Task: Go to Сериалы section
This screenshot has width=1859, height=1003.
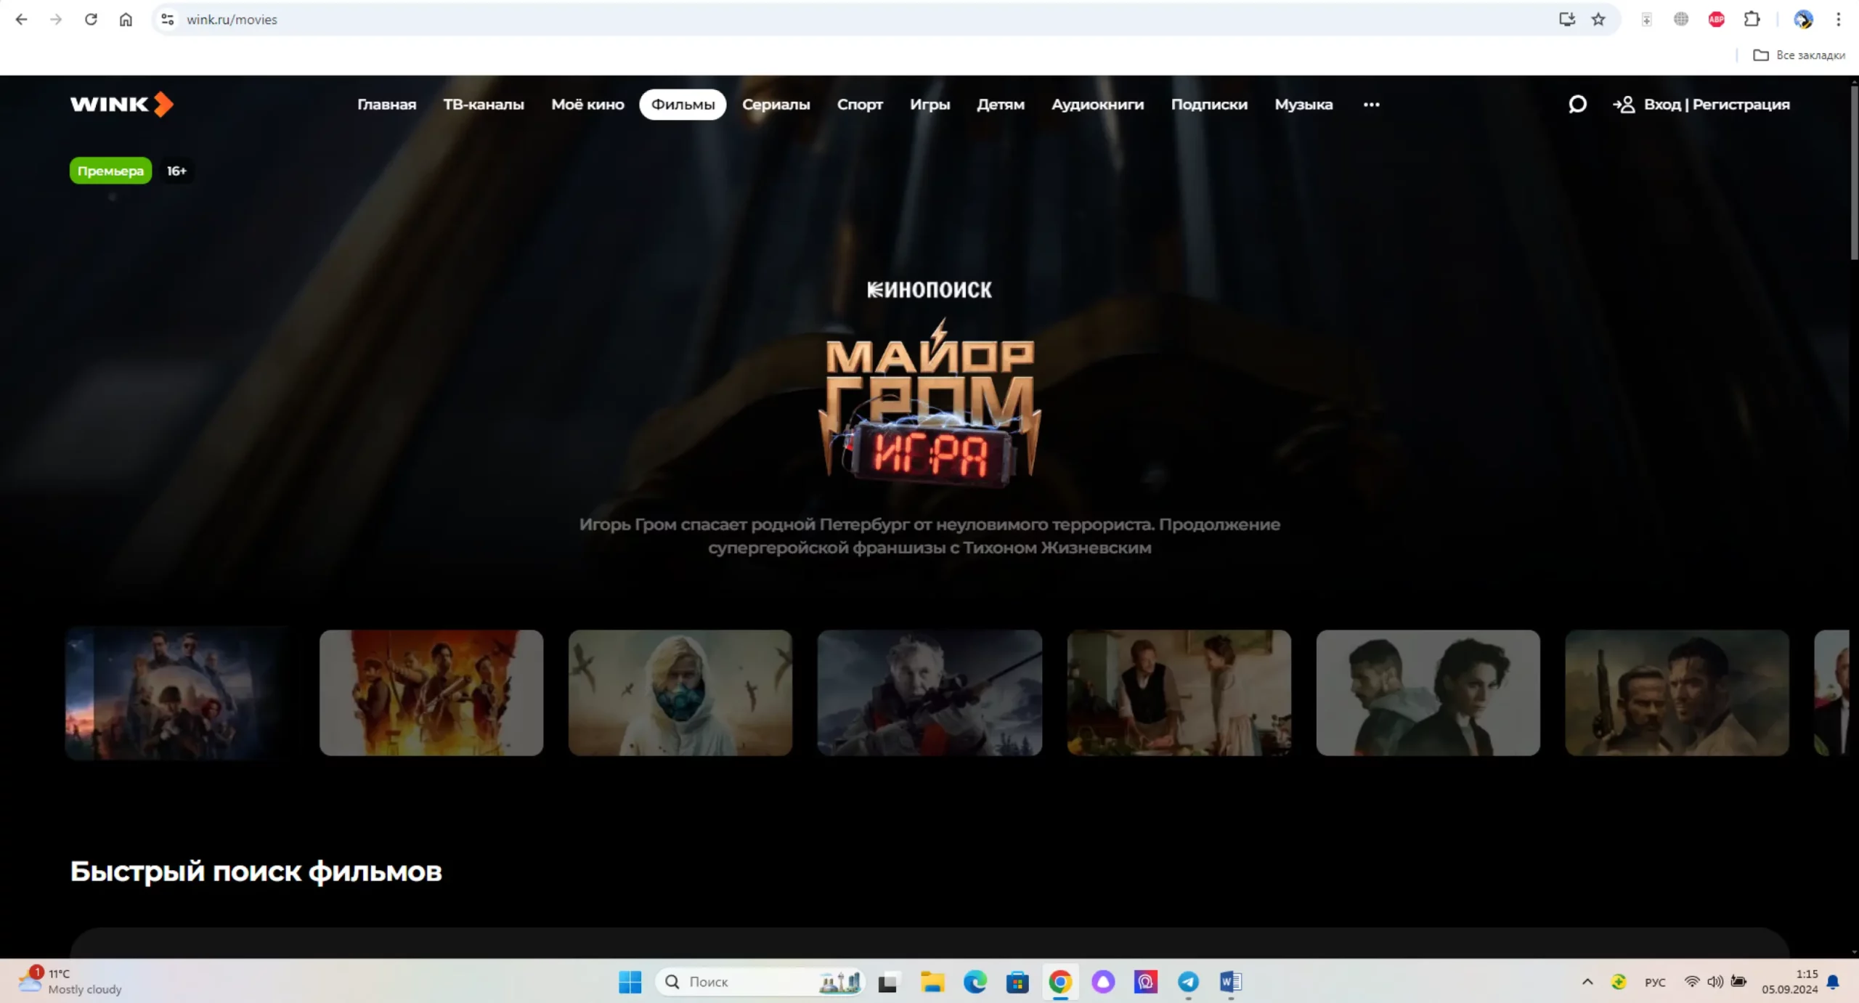Action: (776, 105)
